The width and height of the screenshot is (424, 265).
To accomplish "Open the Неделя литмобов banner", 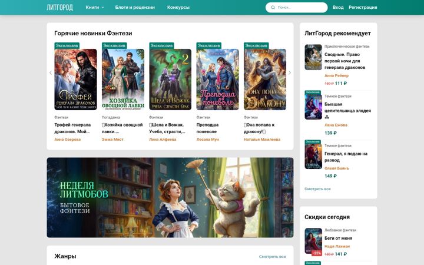I will tap(170, 198).
